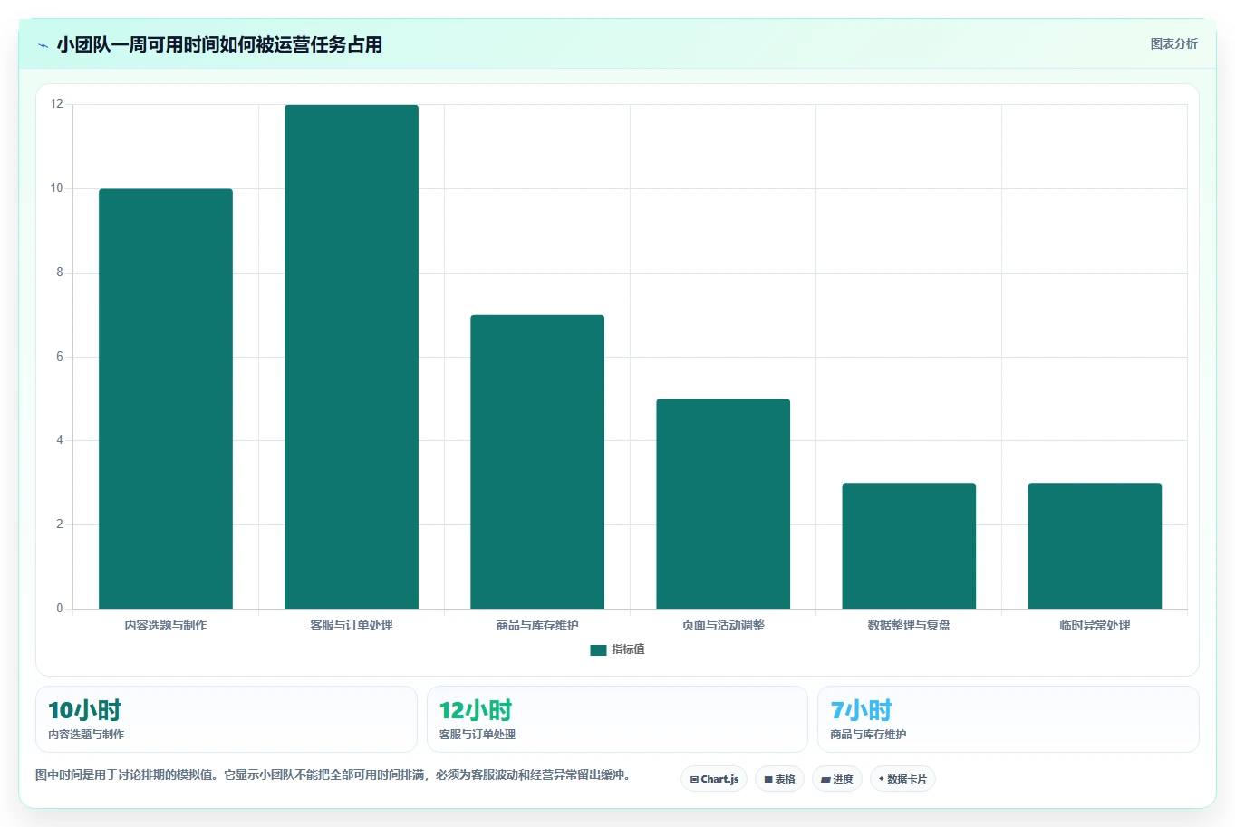Click the 客服与订单处理 x-axis label
Screen dimensions: 1235x827
coord(352,625)
